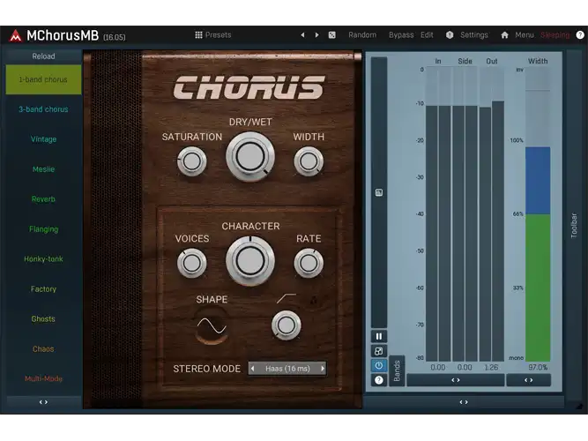Open the Haas (16 ms) stereo mode dropdown

287,369
